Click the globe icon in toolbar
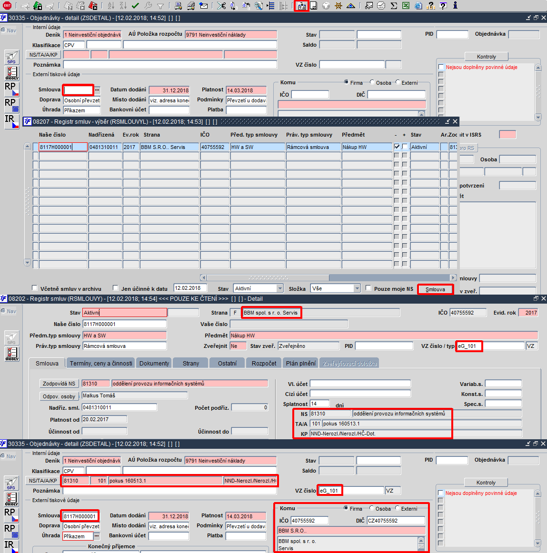 [x=326, y=6]
